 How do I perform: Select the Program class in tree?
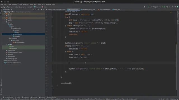16,36
